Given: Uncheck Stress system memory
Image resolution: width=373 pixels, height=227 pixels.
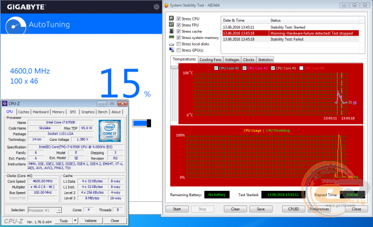Looking at the screenshot, I should [179, 37].
